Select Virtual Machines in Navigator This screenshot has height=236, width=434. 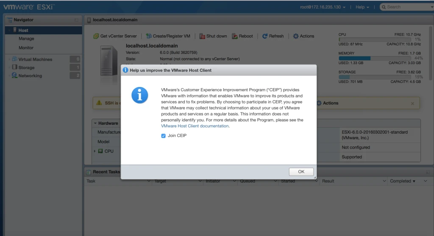35,59
